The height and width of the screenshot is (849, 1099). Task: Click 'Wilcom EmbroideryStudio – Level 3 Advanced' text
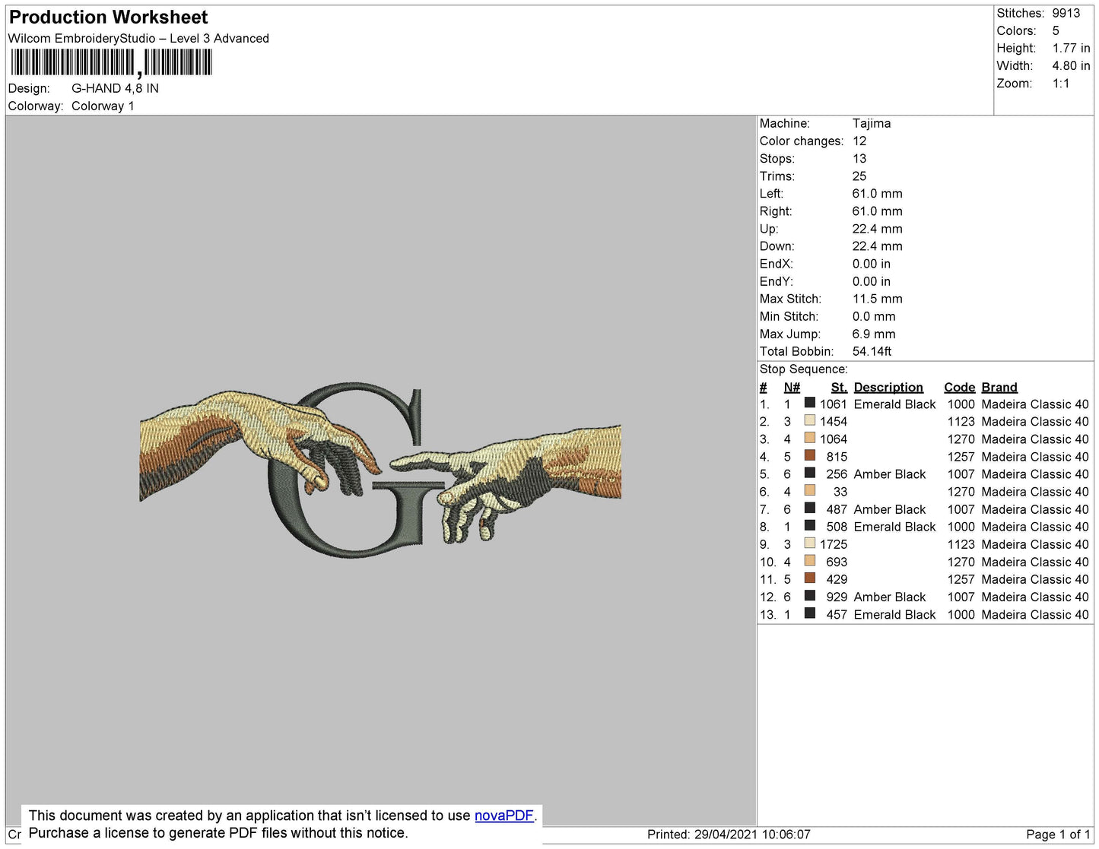pyautogui.click(x=138, y=39)
